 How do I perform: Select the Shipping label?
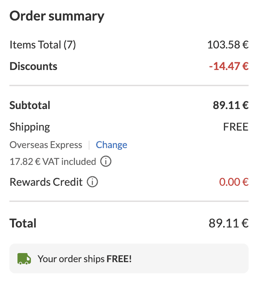click(x=30, y=127)
